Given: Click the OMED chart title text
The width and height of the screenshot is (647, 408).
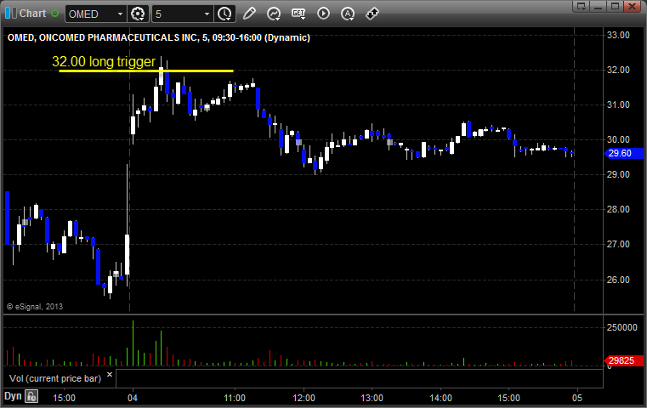Looking at the screenshot, I should [159, 37].
